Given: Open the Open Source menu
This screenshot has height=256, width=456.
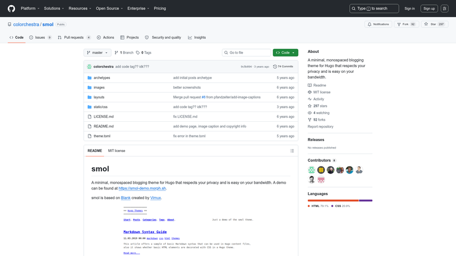Looking at the screenshot, I should tap(109, 9).
